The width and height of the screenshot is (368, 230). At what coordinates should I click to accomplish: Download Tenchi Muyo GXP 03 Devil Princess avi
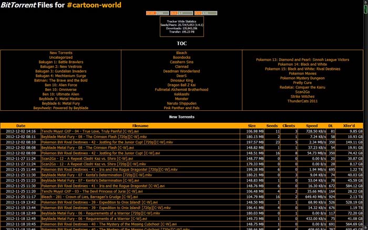(x=92, y=191)
